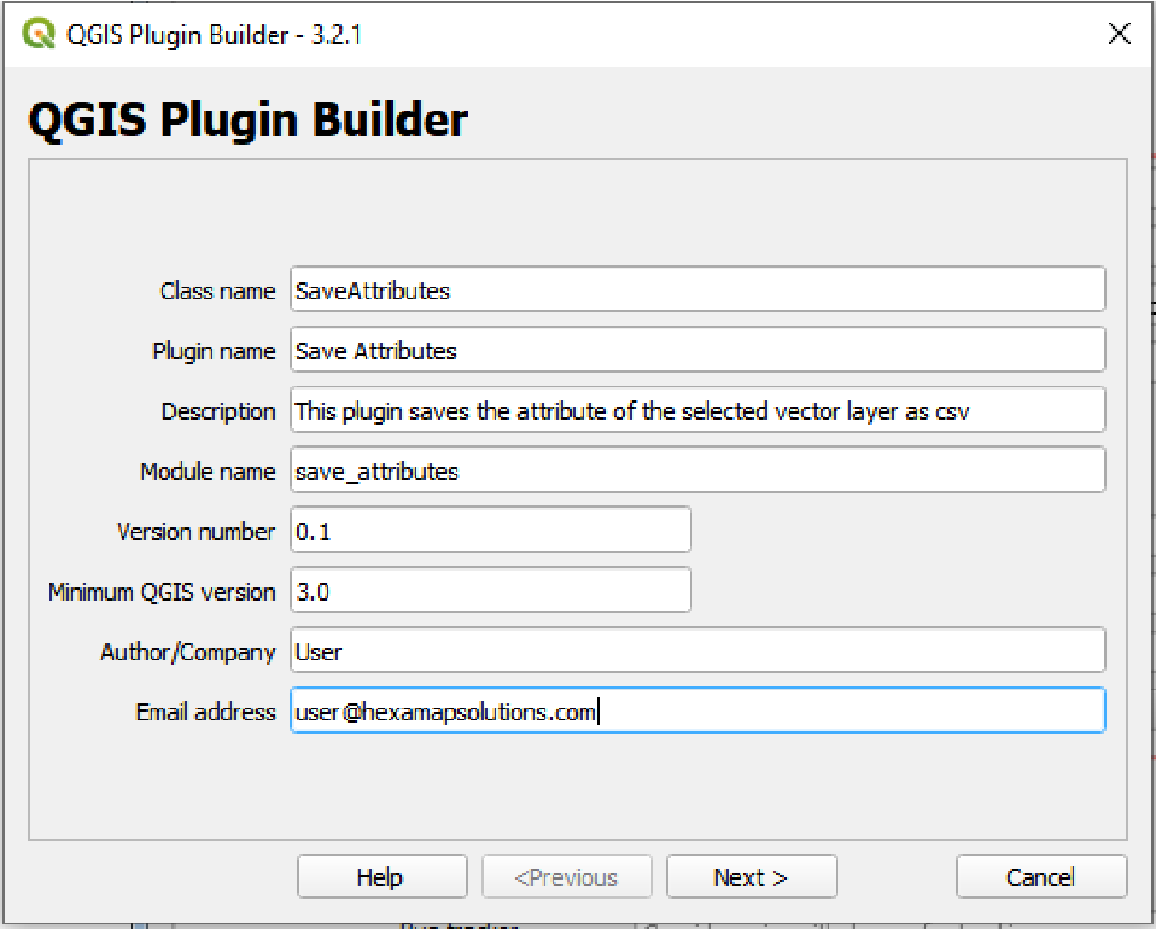
Task: Click the Version number field
Action: pyautogui.click(x=491, y=530)
